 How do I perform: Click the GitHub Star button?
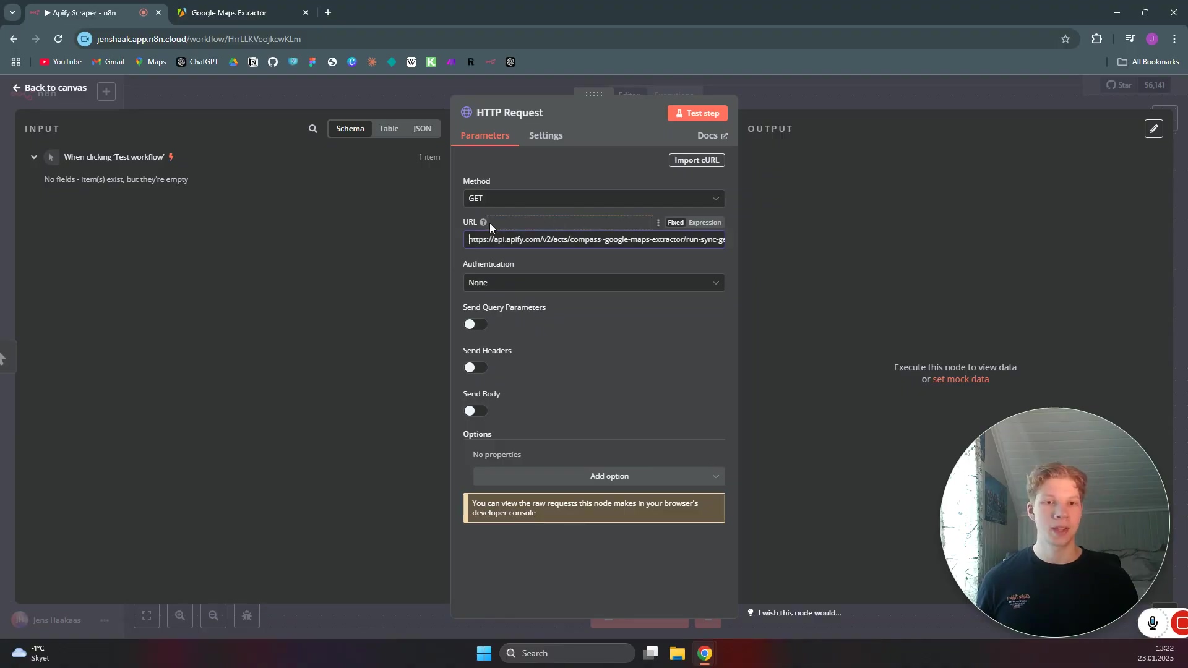click(x=1119, y=85)
